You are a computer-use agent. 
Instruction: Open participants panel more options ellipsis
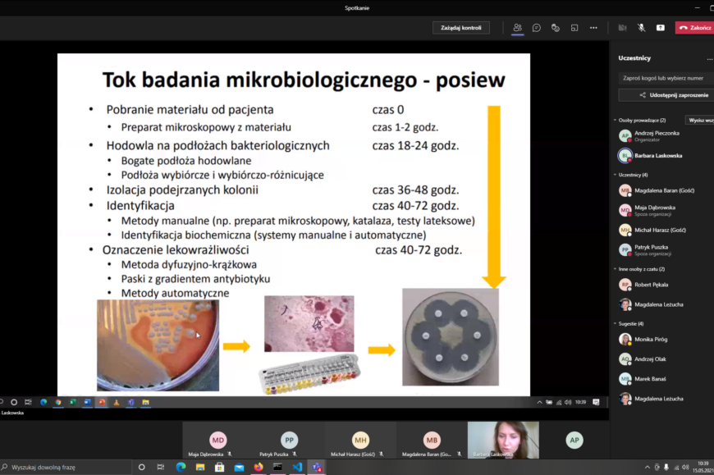coord(709,58)
